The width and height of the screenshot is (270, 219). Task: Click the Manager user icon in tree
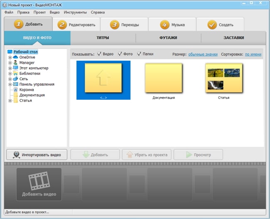(x=16, y=63)
